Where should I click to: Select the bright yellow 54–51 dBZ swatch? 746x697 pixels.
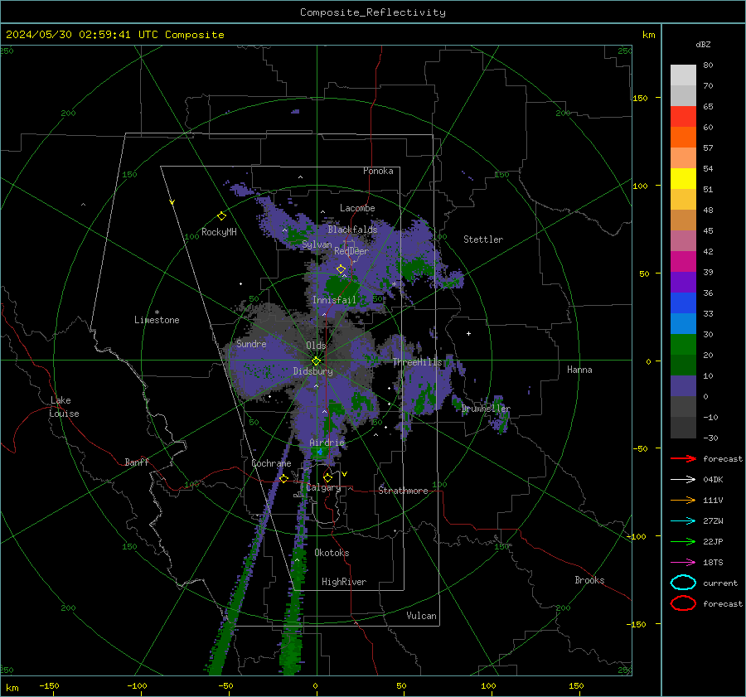[683, 179]
